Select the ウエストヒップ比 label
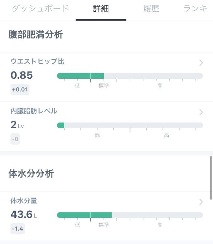This screenshot has width=213, height=244. tap(37, 61)
